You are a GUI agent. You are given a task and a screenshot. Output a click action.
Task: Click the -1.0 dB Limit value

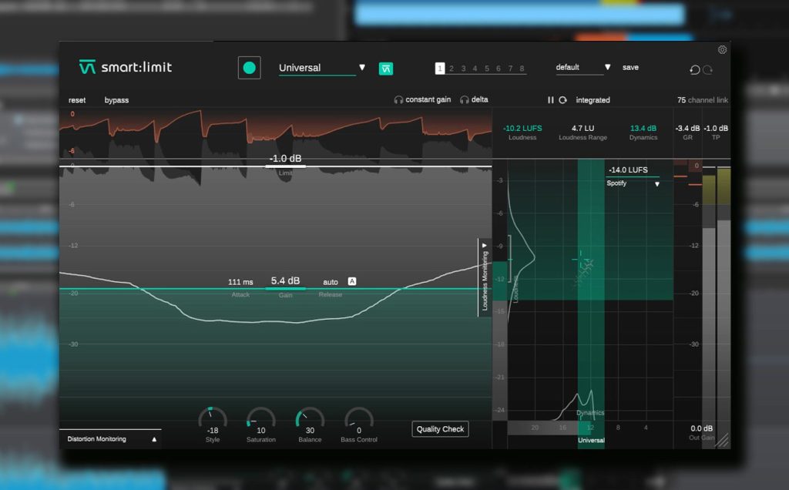pyautogui.click(x=285, y=159)
